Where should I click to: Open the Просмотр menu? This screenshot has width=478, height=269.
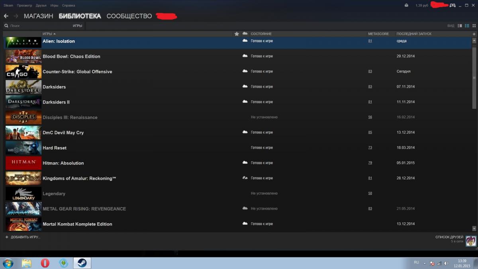point(24,6)
